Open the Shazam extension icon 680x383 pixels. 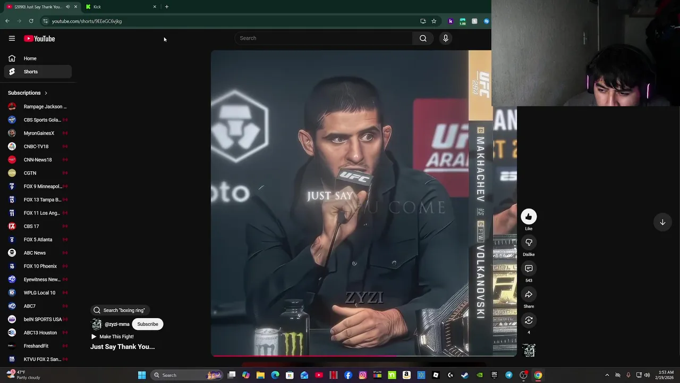click(487, 21)
